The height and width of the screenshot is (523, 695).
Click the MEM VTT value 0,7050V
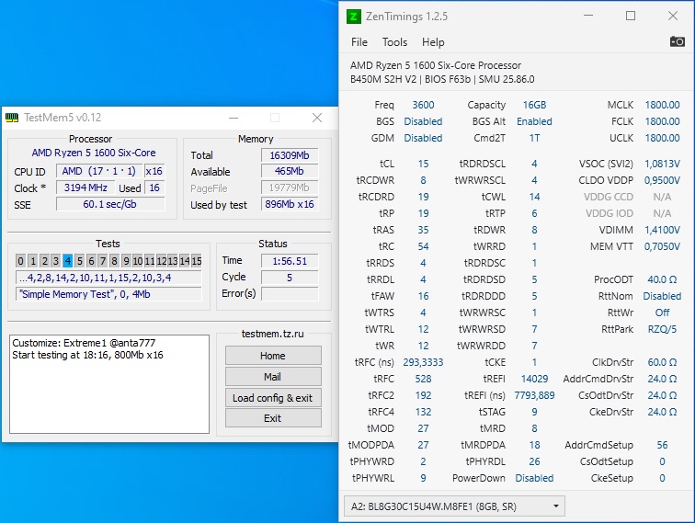[662, 246]
